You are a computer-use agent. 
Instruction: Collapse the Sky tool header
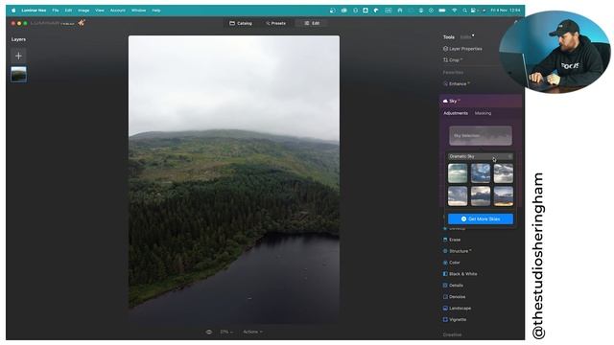(481, 101)
